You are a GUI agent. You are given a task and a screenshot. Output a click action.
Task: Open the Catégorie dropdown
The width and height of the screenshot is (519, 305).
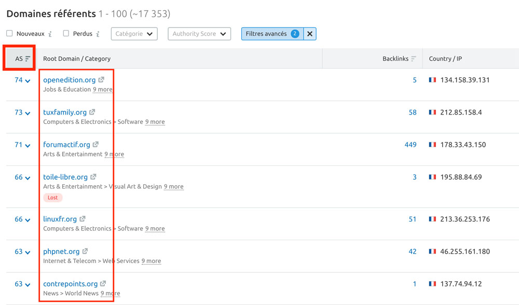pyautogui.click(x=134, y=34)
